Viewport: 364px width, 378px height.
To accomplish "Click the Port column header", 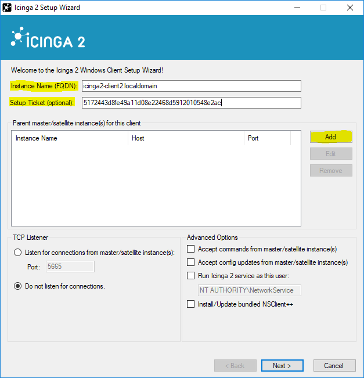I will [x=267, y=138].
